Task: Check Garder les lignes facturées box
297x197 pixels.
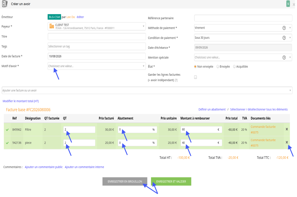Action: click(196, 77)
